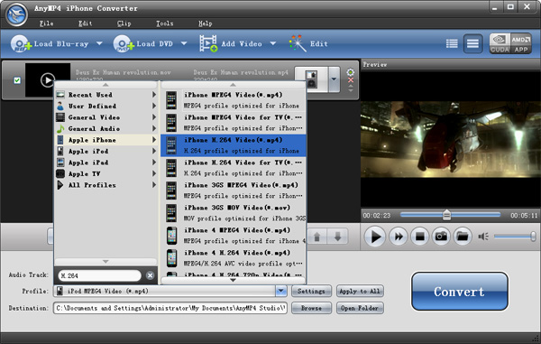This screenshot has width=541, height=344.
Task: Click the Add Video filmstrip icon
Action: (208, 43)
